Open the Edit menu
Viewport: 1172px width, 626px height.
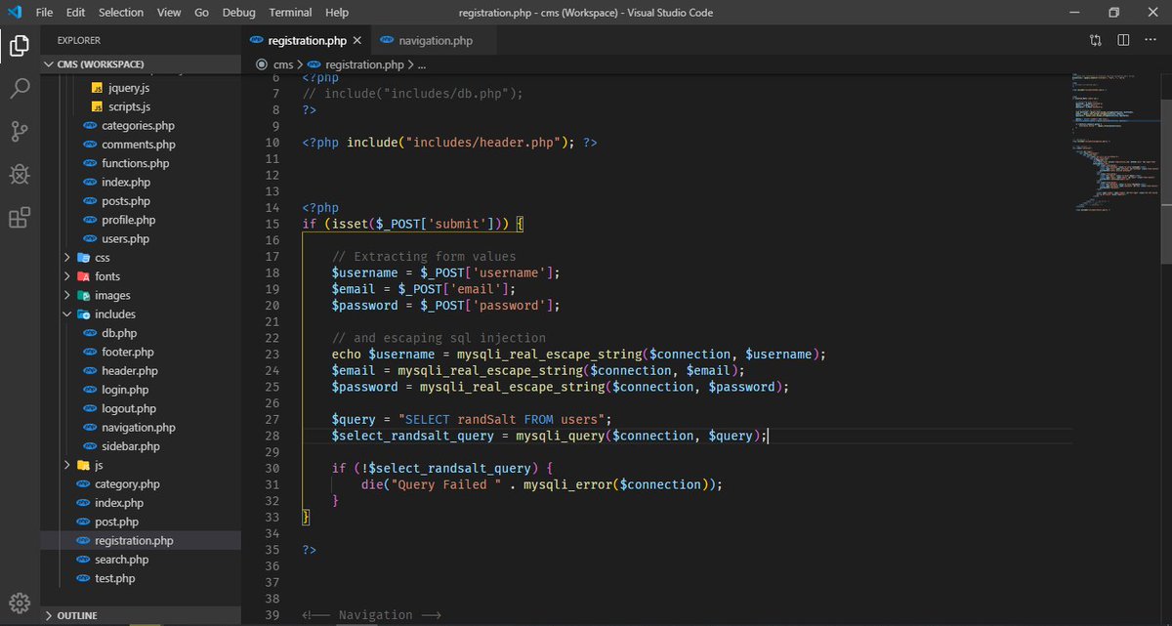pyautogui.click(x=76, y=13)
